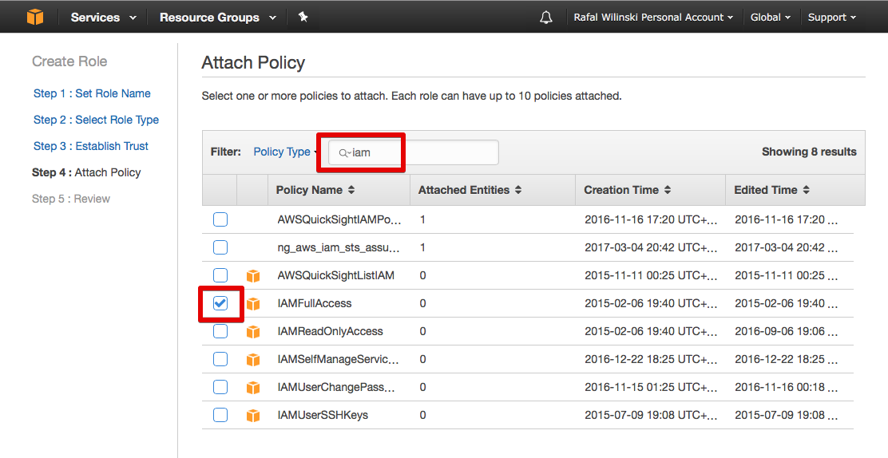888x458 pixels.
Task: Sort by Edited Time column
Action: point(771,190)
